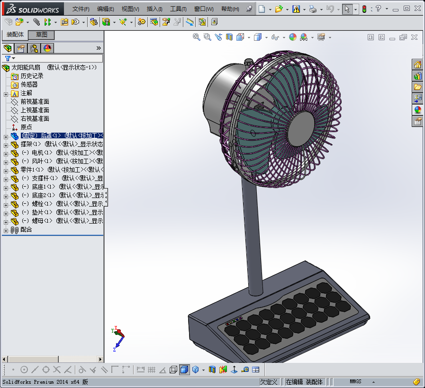The height and width of the screenshot is (388, 425).
Task: Click the Select cursor tool
Action: 347,9
